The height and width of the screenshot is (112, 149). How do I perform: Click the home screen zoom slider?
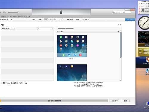pyautogui.click(x=66, y=28)
